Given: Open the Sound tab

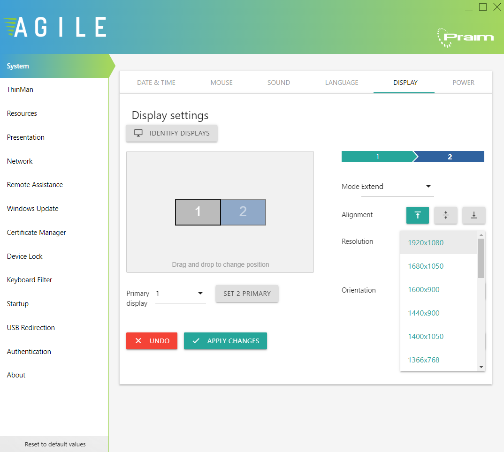Looking at the screenshot, I should point(279,83).
